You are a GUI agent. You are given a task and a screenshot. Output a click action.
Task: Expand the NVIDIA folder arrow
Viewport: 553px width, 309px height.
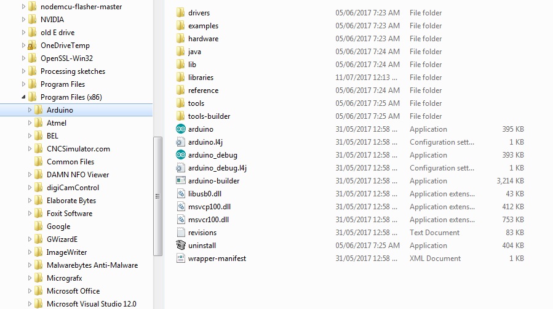click(23, 20)
